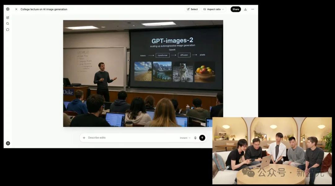Open the Instant generation speed dropdown
Image resolution: width=335 pixels, height=186 pixels.
[185, 138]
